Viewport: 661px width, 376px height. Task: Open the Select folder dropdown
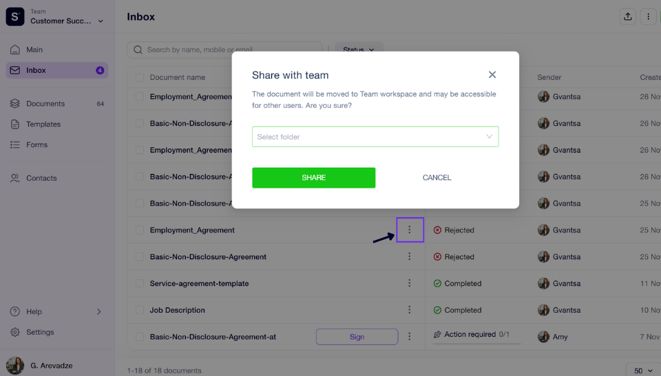pyautogui.click(x=375, y=137)
